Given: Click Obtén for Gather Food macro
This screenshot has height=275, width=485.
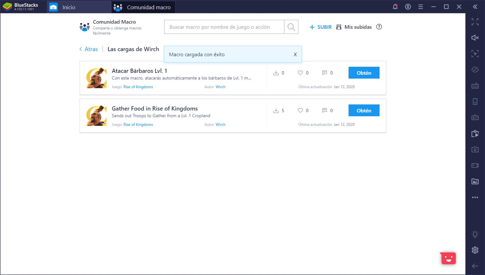Looking at the screenshot, I should click(x=364, y=111).
